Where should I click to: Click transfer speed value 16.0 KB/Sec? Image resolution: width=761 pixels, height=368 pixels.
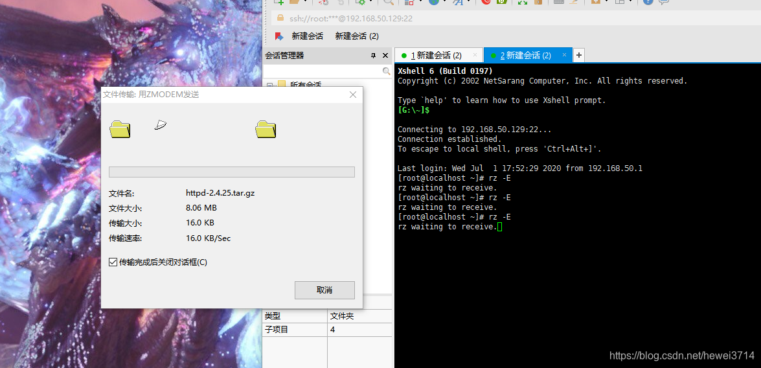point(208,238)
